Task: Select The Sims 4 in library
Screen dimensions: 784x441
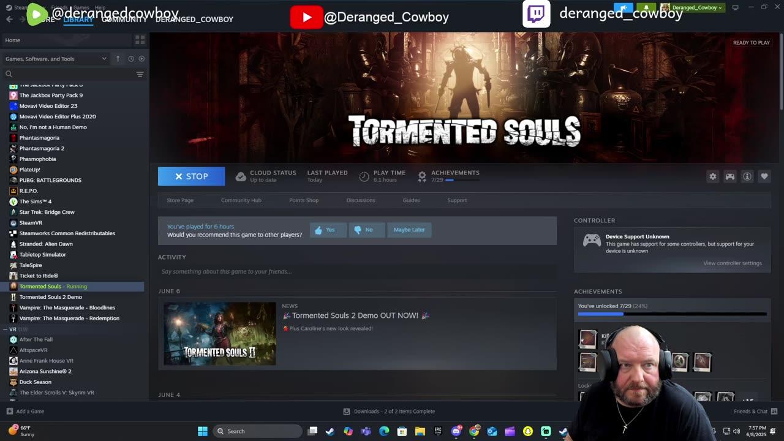Action: (35, 202)
